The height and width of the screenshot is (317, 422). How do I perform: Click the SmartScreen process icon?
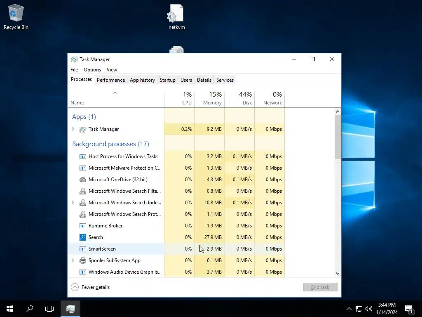[82, 249]
